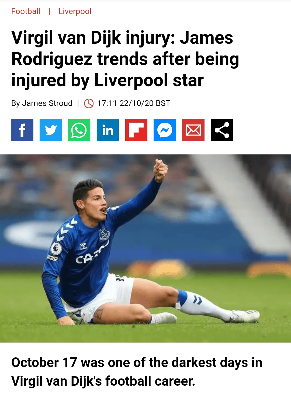
Task: Click the player's raised fist in photo
Action: 161,170
